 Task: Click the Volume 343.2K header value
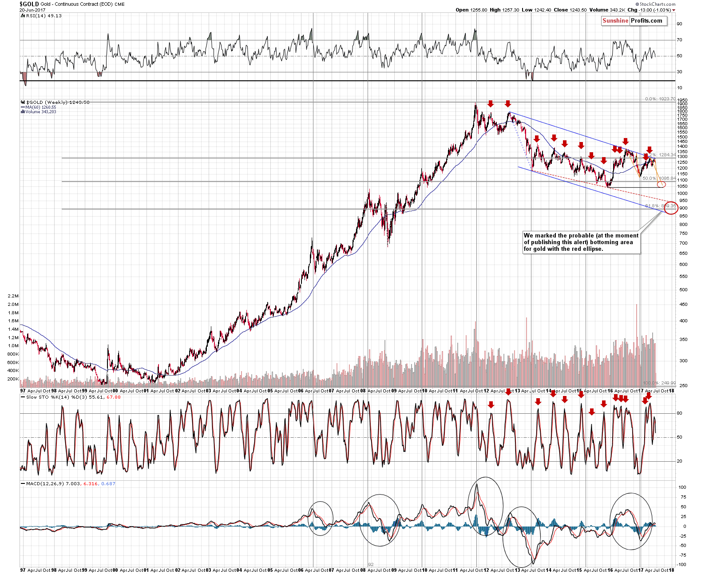pyautogui.click(x=607, y=10)
